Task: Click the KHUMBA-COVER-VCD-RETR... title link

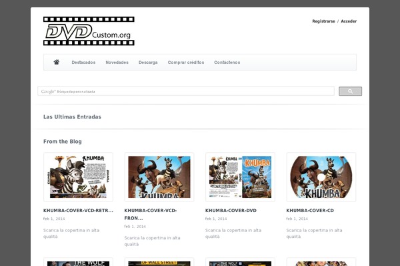Action: coord(78,211)
